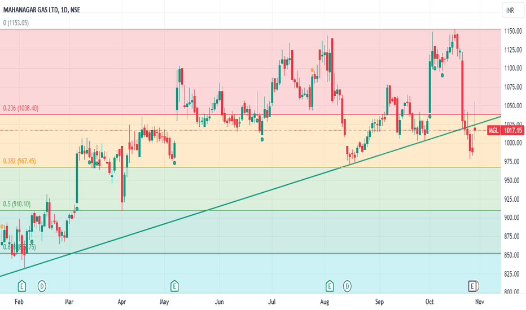
Task: Open the August earnings E marker
Action: point(330,286)
